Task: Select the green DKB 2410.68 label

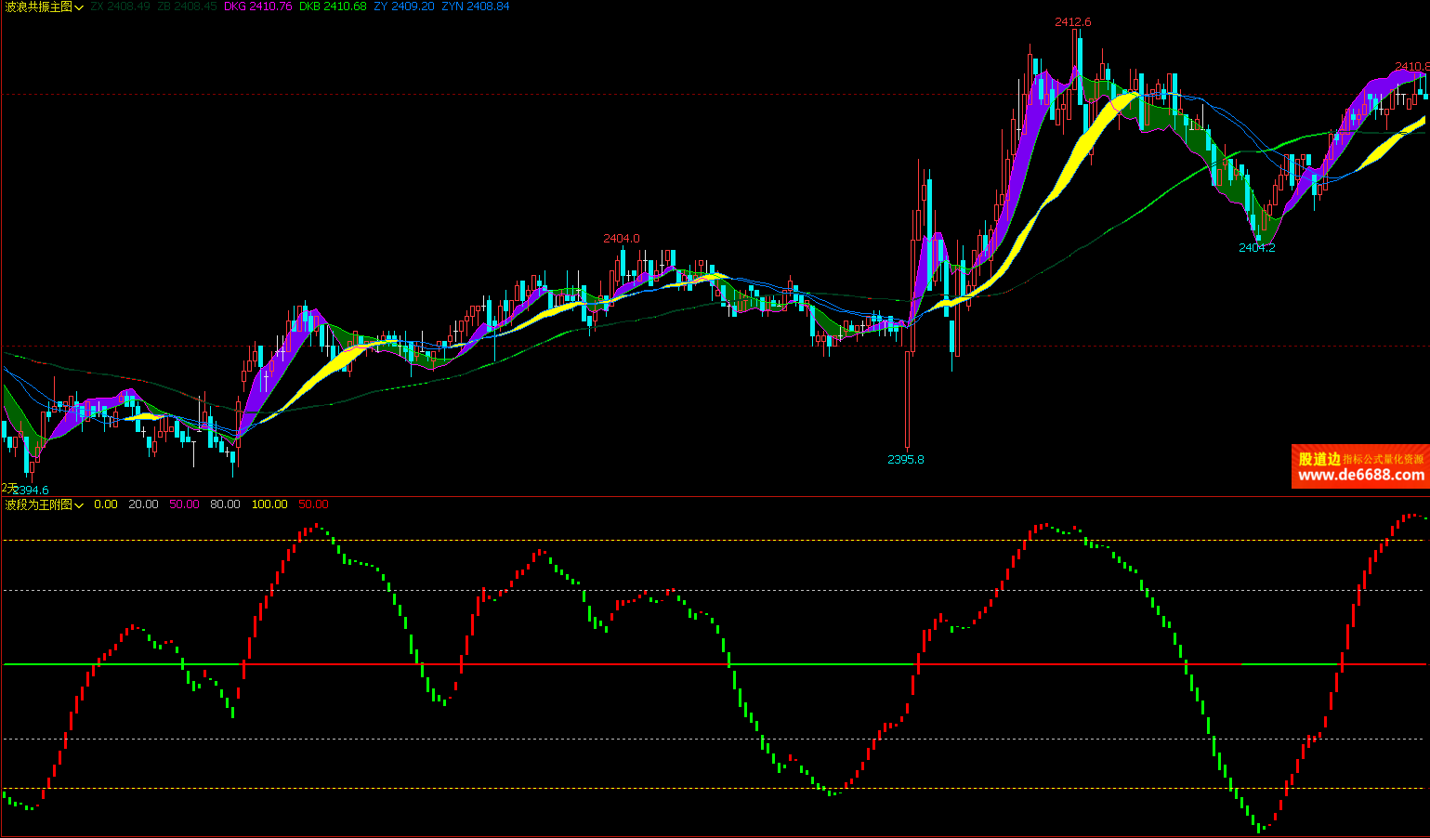Action: click(x=333, y=7)
